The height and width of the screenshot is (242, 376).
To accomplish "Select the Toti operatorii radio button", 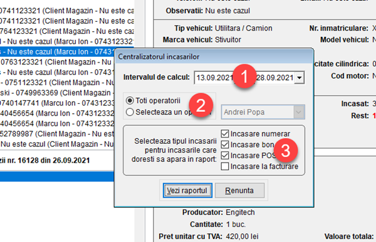I will point(130,101).
